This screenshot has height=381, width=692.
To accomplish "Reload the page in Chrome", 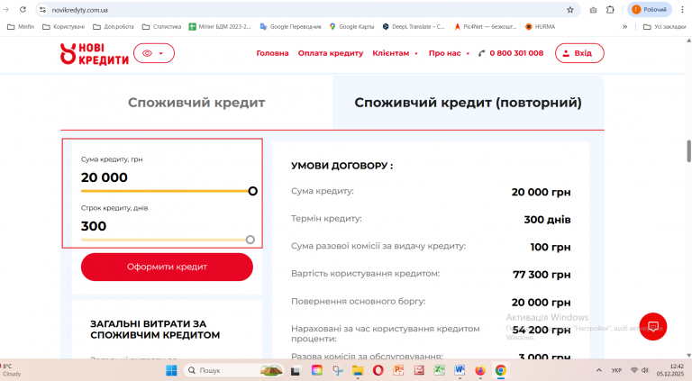I will tap(23, 9).
